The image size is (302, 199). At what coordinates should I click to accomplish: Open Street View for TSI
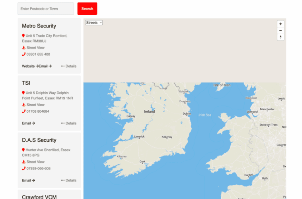coord(35,105)
